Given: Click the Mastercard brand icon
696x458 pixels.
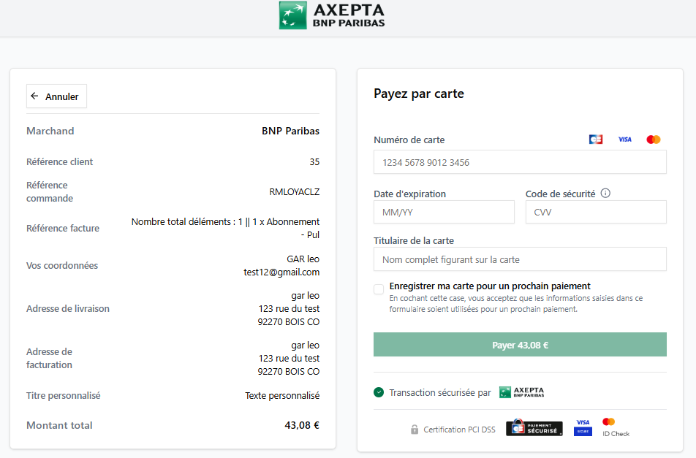Looking at the screenshot, I should pos(654,140).
